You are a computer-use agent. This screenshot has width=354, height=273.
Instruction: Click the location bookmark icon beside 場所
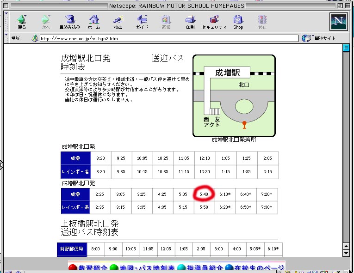pyautogui.click(x=35, y=38)
